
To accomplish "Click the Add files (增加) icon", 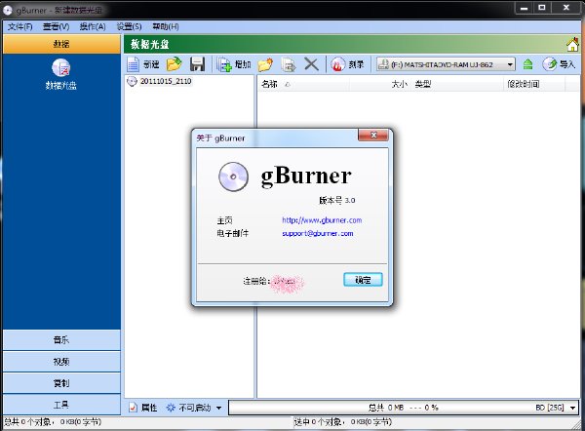I will coord(224,64).
